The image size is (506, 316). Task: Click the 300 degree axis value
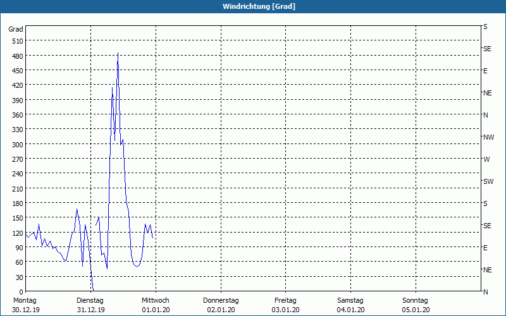[18, 145]
